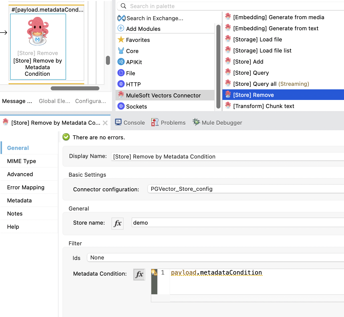Close the Store Remove by Metadata tab
The image size is (344, 317).
coord(105,123)
